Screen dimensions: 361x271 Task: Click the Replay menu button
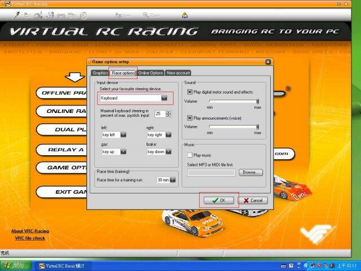(61, 150)
